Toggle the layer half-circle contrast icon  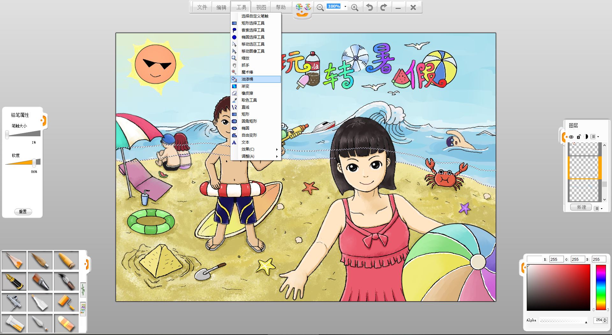tap(586, 137)
